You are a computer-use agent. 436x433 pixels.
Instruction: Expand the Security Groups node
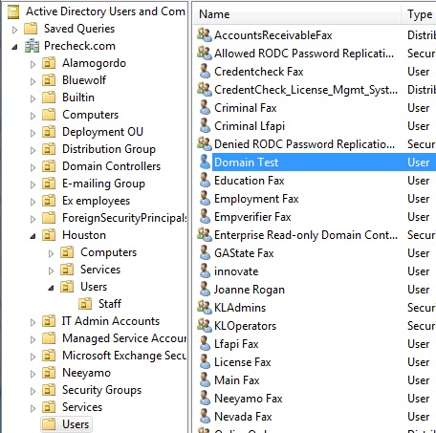[33, 391]
